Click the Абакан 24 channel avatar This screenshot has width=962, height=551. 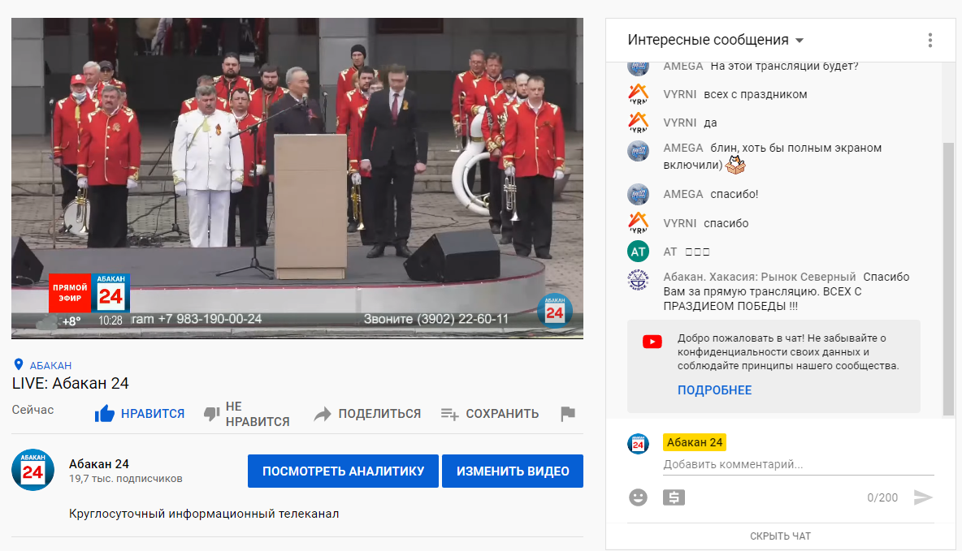tap(33, 470)
